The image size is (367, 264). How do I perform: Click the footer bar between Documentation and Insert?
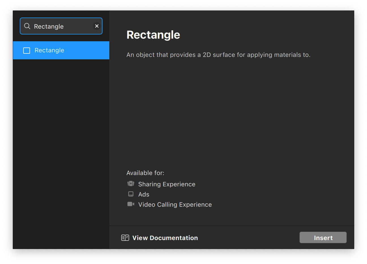pyautogui.click(x=249, y=238)
